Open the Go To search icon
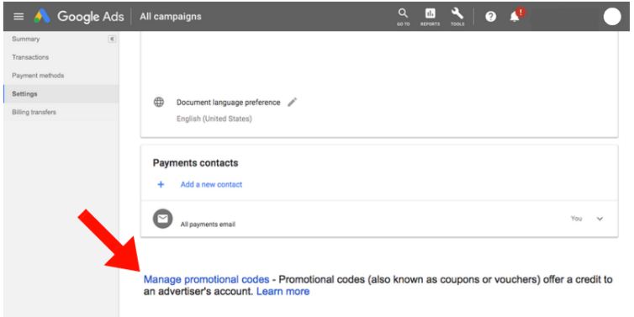634x317 pixels. coord(403,17)
